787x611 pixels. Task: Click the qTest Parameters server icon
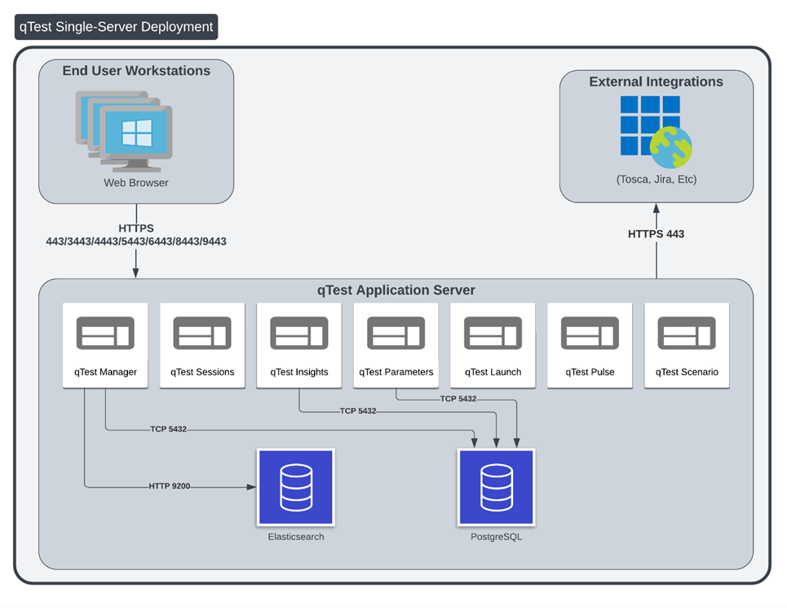click(396, 333)
